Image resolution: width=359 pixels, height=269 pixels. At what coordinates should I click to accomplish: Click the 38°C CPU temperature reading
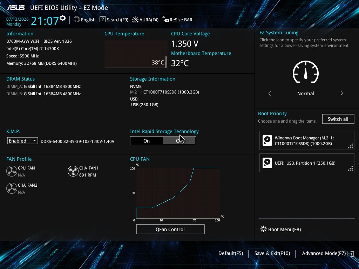point(158,62)
